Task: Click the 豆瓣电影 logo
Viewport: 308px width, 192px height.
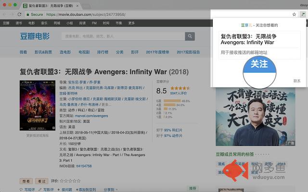Action: click(x=35, y=36)
